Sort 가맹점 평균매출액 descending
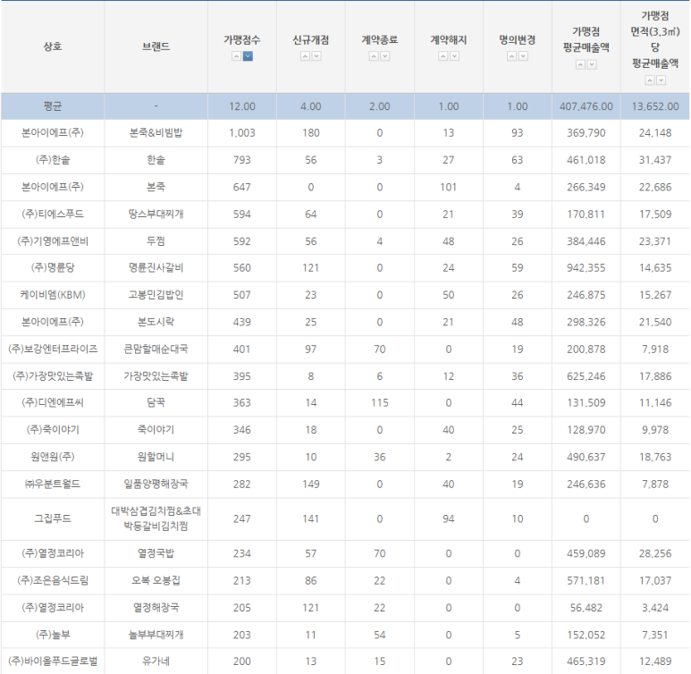Viewport: 691px width, 674px height. click(592, 64)
